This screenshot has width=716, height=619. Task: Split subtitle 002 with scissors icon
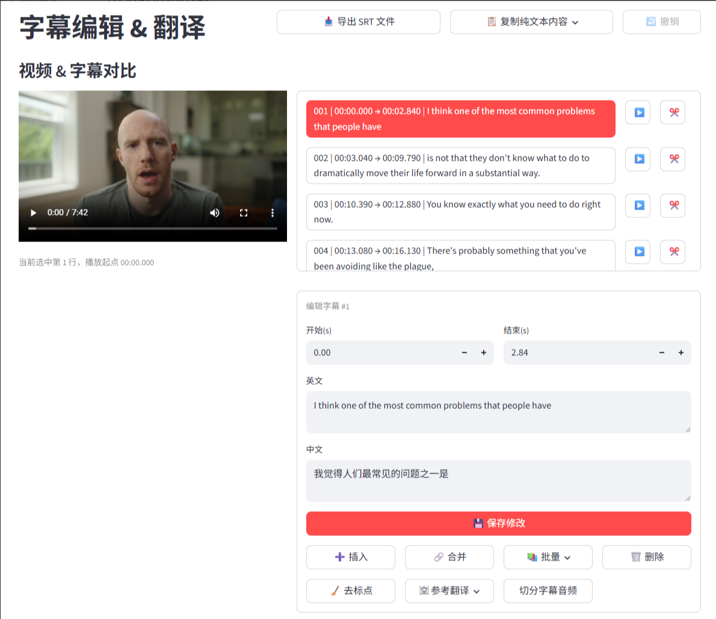coord(673,159)
